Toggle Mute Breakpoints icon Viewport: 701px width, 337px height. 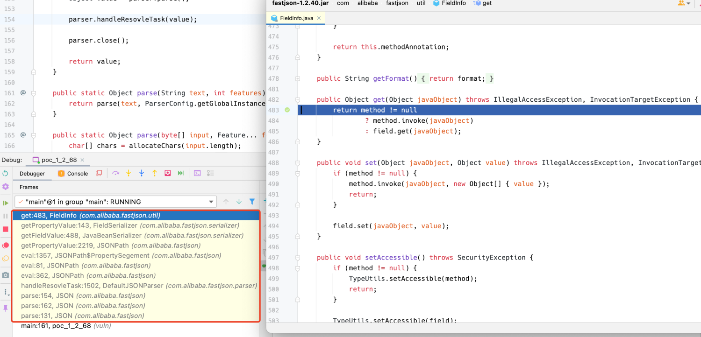5,258
